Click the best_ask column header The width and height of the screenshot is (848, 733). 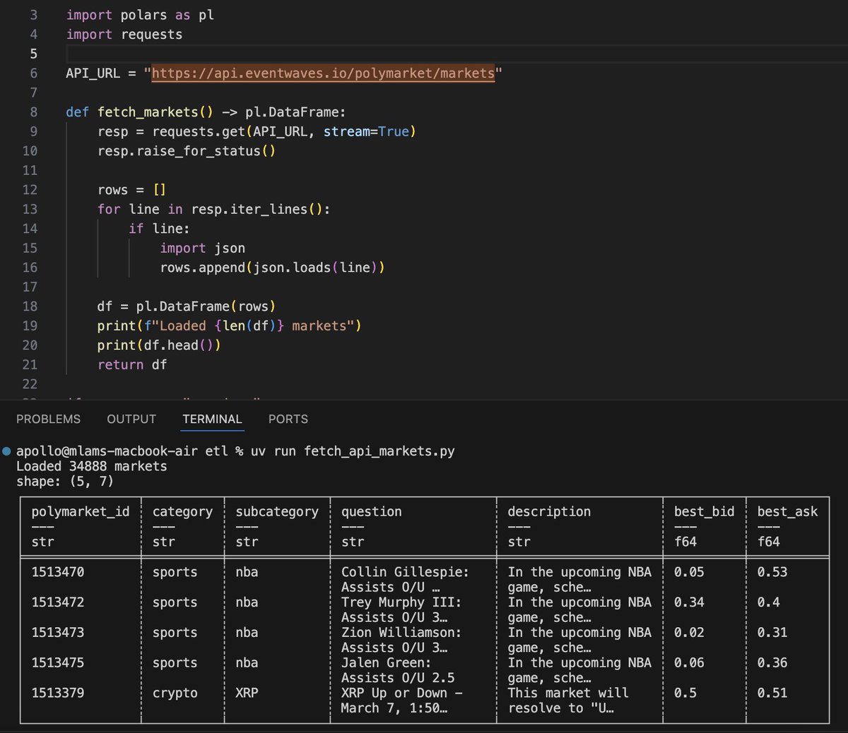[x=787, y=511]
